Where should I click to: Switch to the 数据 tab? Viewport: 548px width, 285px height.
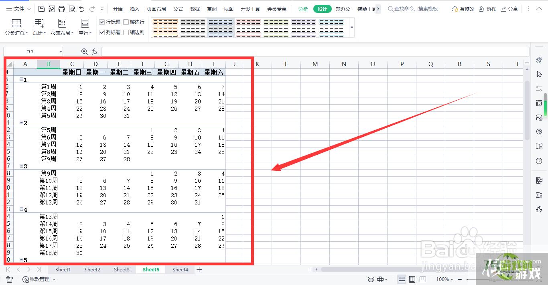click(x=195, y=9)
